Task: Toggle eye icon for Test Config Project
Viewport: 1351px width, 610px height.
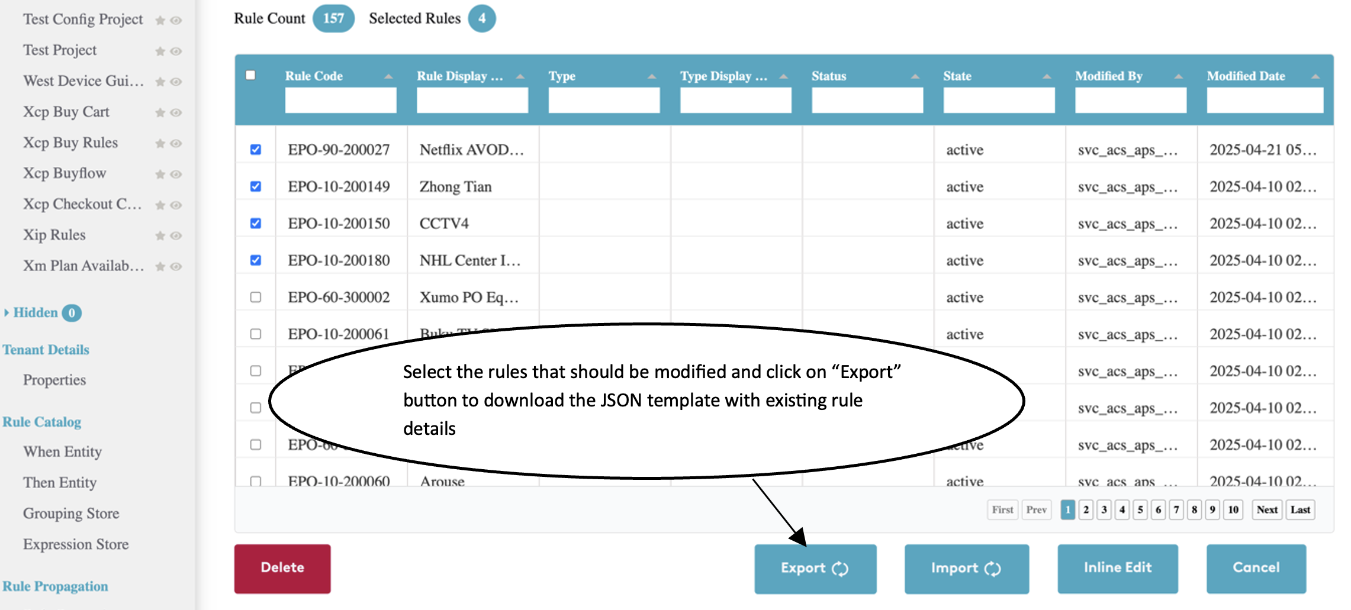Action: pyautogui.click(x=176, y=21)
